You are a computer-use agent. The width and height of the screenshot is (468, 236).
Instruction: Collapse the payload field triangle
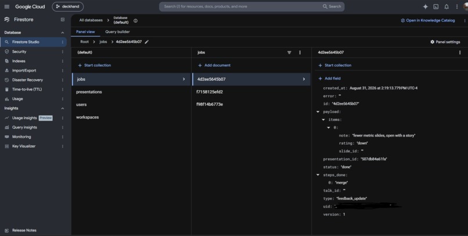pyautogui.click(x=318, y=112)
